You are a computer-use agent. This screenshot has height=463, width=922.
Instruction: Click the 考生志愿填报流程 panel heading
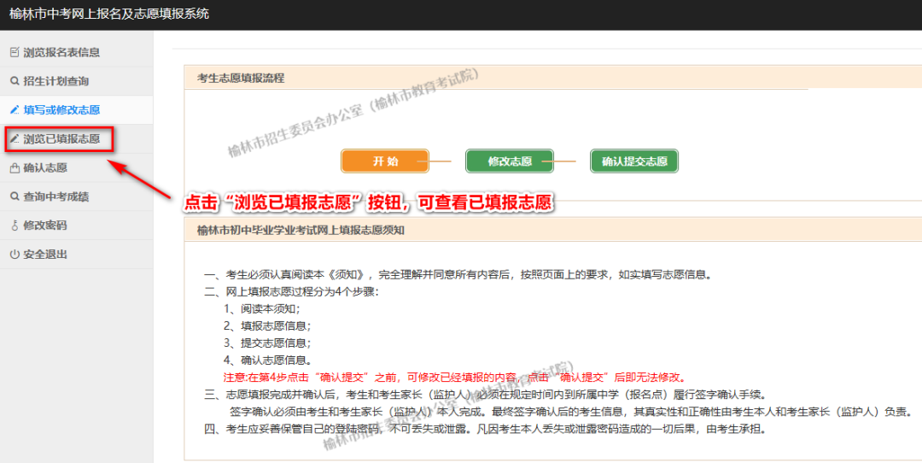[x=241, y=78]
